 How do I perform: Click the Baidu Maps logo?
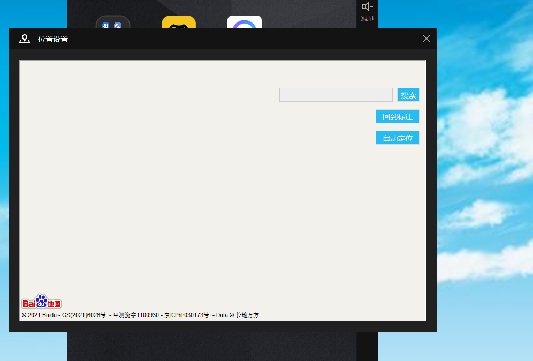[x=42, y=302]
